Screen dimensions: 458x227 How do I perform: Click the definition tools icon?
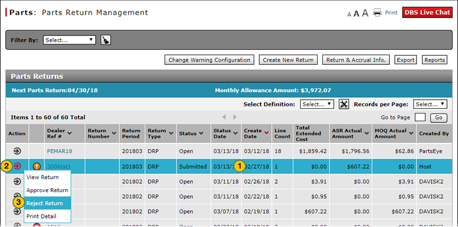coord(343,104)
